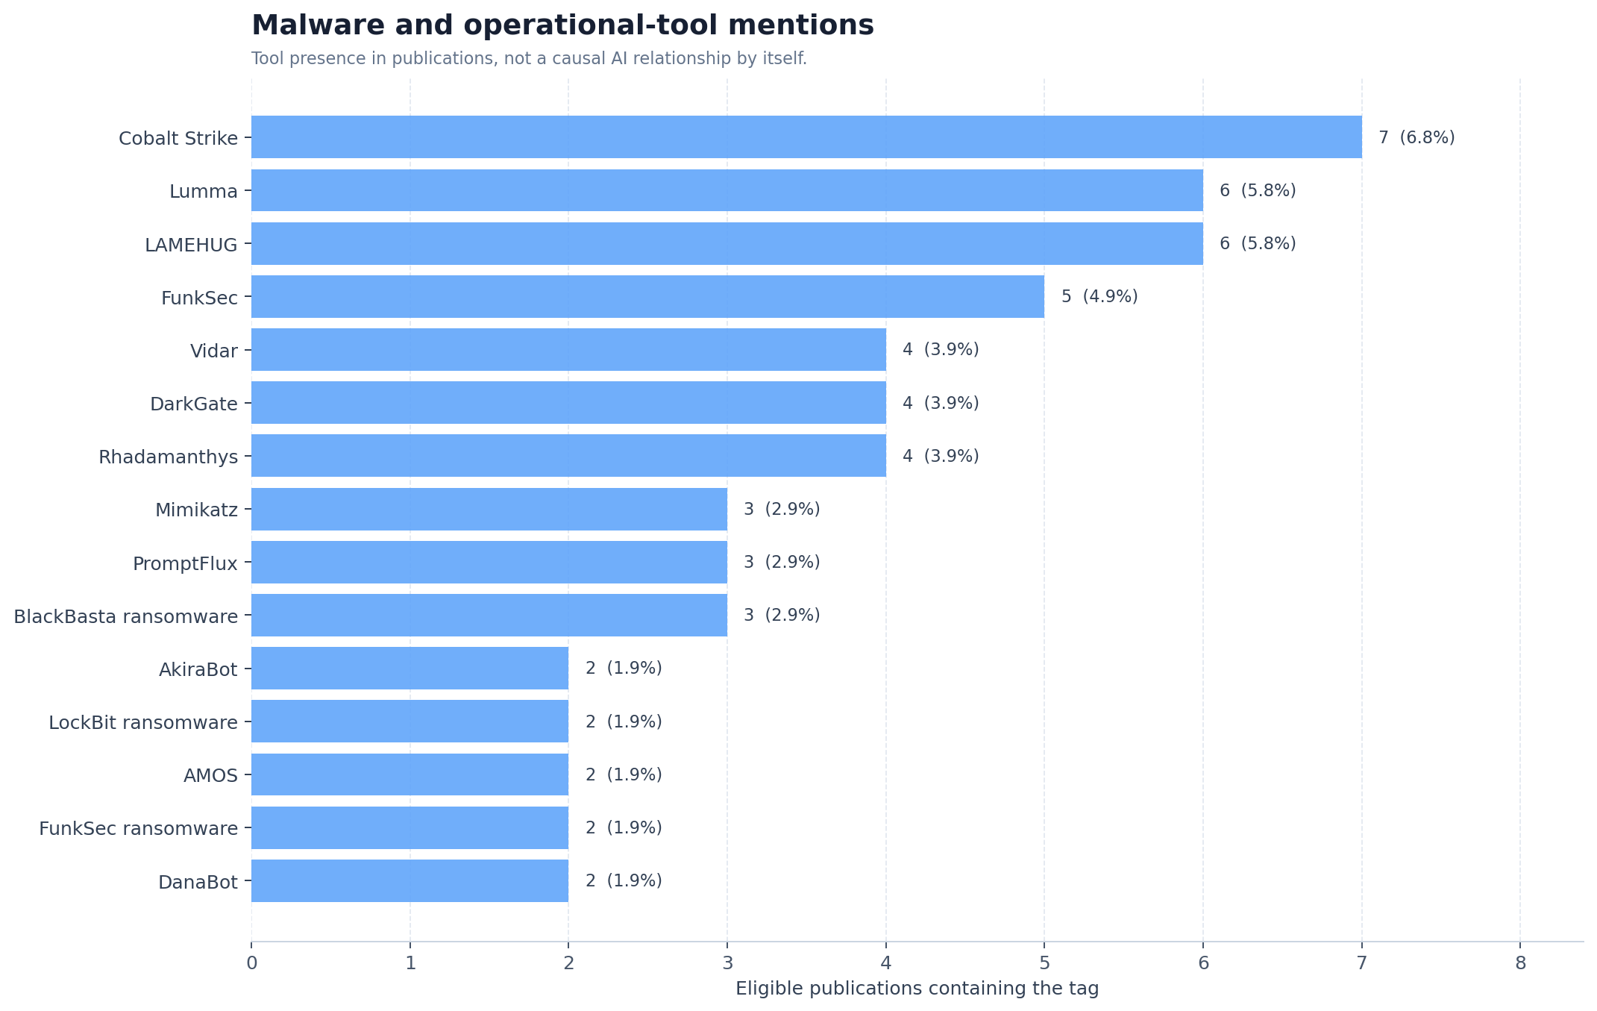Viewport: 1597px width, 1011px height.
Task: Click the subtitle about tool presence in publications
Action: click(x=529, y=58)
